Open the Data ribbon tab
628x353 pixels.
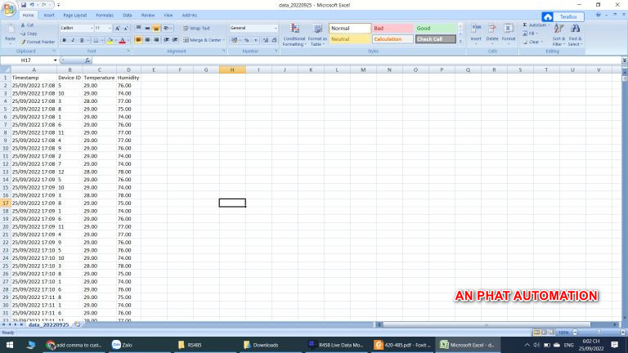[x=128, y=16]
